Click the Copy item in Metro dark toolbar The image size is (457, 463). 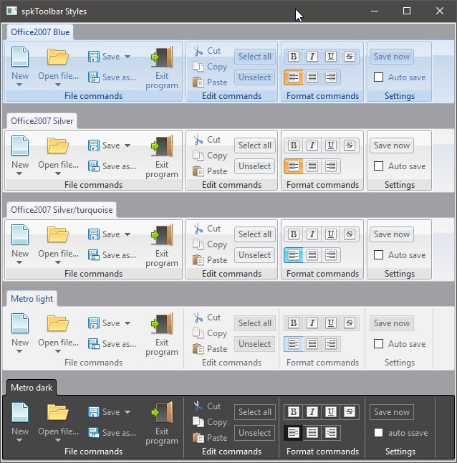210,422
